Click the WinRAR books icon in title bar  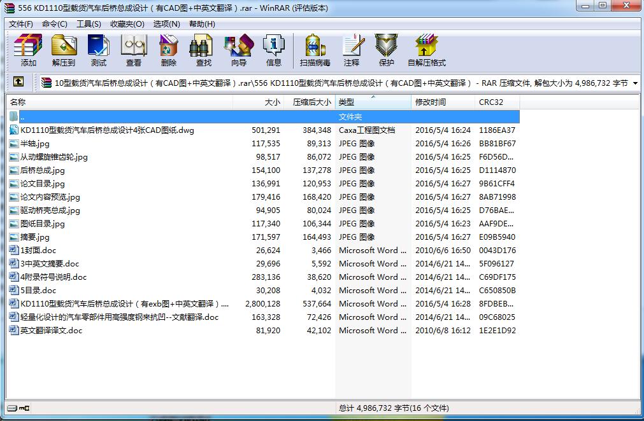(x=9, y=8)
